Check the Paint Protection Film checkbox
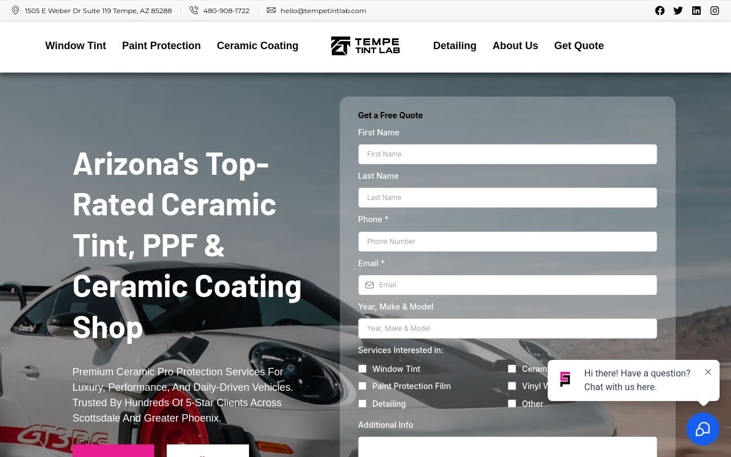The image size is (731, 457). click(x=362, y=386)
